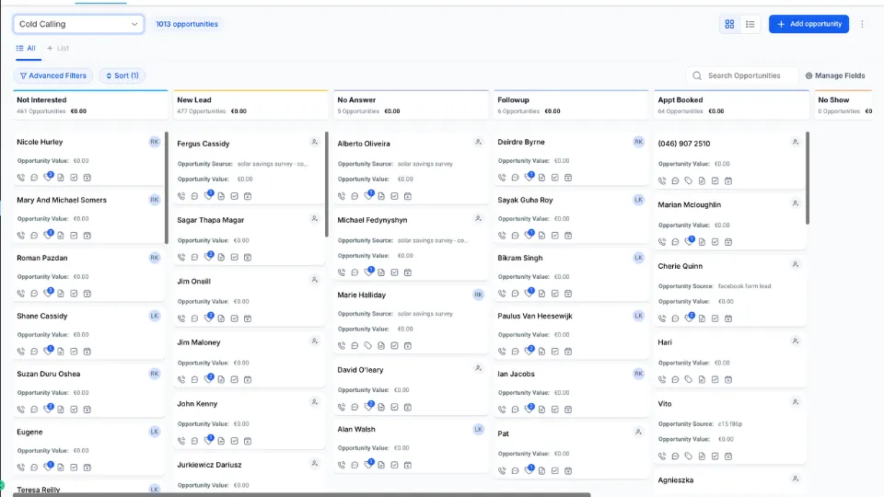
Task: Switch to list view
Action: (x=750, y=24)
